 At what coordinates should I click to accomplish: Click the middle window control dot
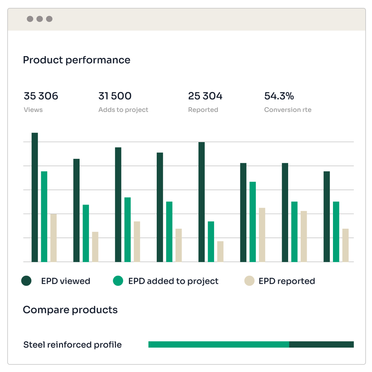coord(39,19)
